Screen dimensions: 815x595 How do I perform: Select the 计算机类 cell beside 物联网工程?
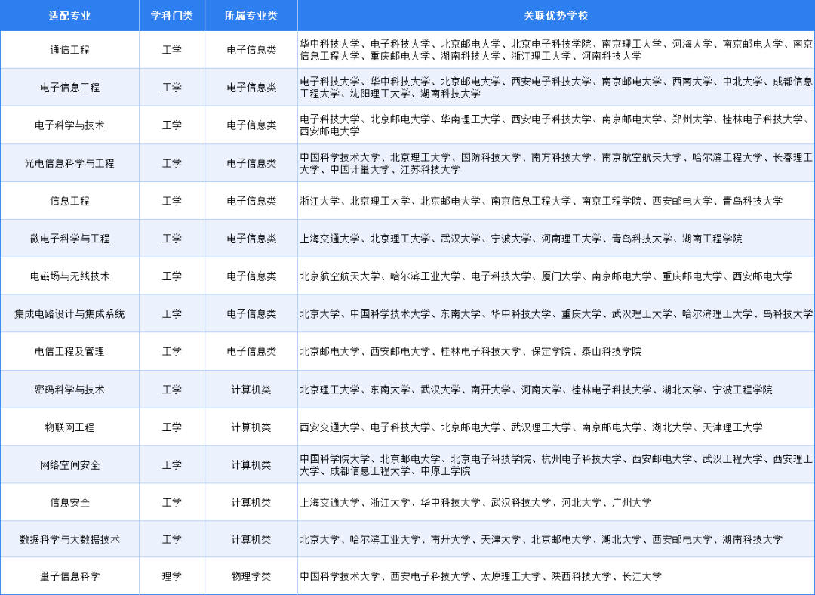(x=251, y=427)
